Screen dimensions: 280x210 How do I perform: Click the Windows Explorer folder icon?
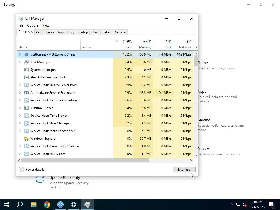[x=27, y=139]
